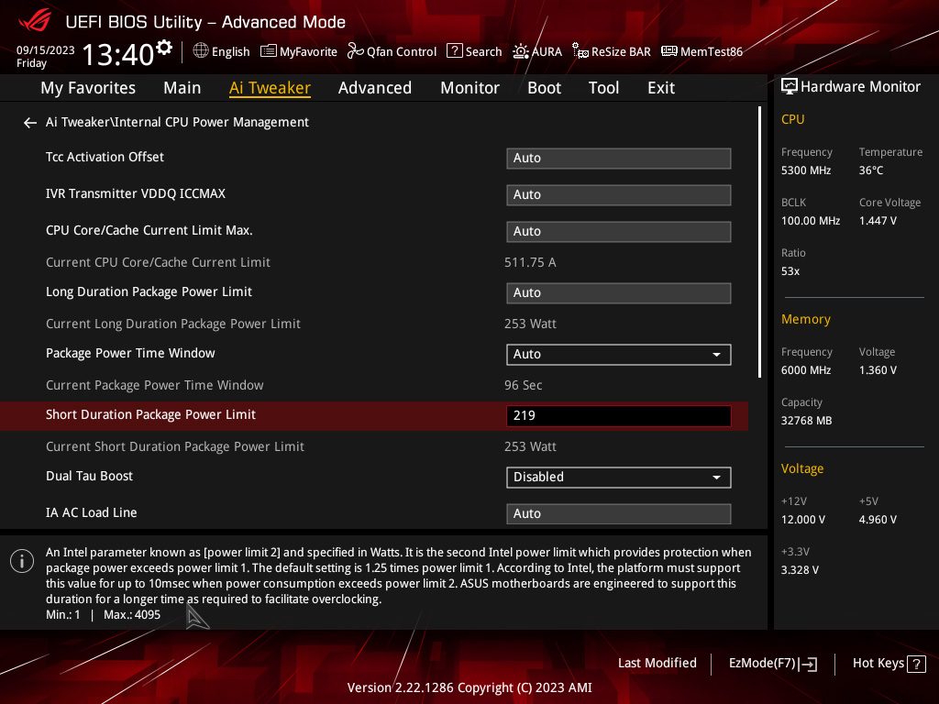939x704 pixels.
Task: Click the settings gear next to the clock
Action: click(164, 47)
